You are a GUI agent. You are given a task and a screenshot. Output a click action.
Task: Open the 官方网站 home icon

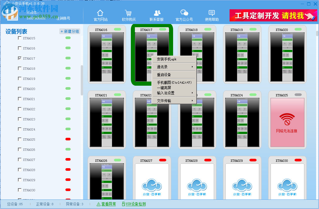(x=100, y=13)
